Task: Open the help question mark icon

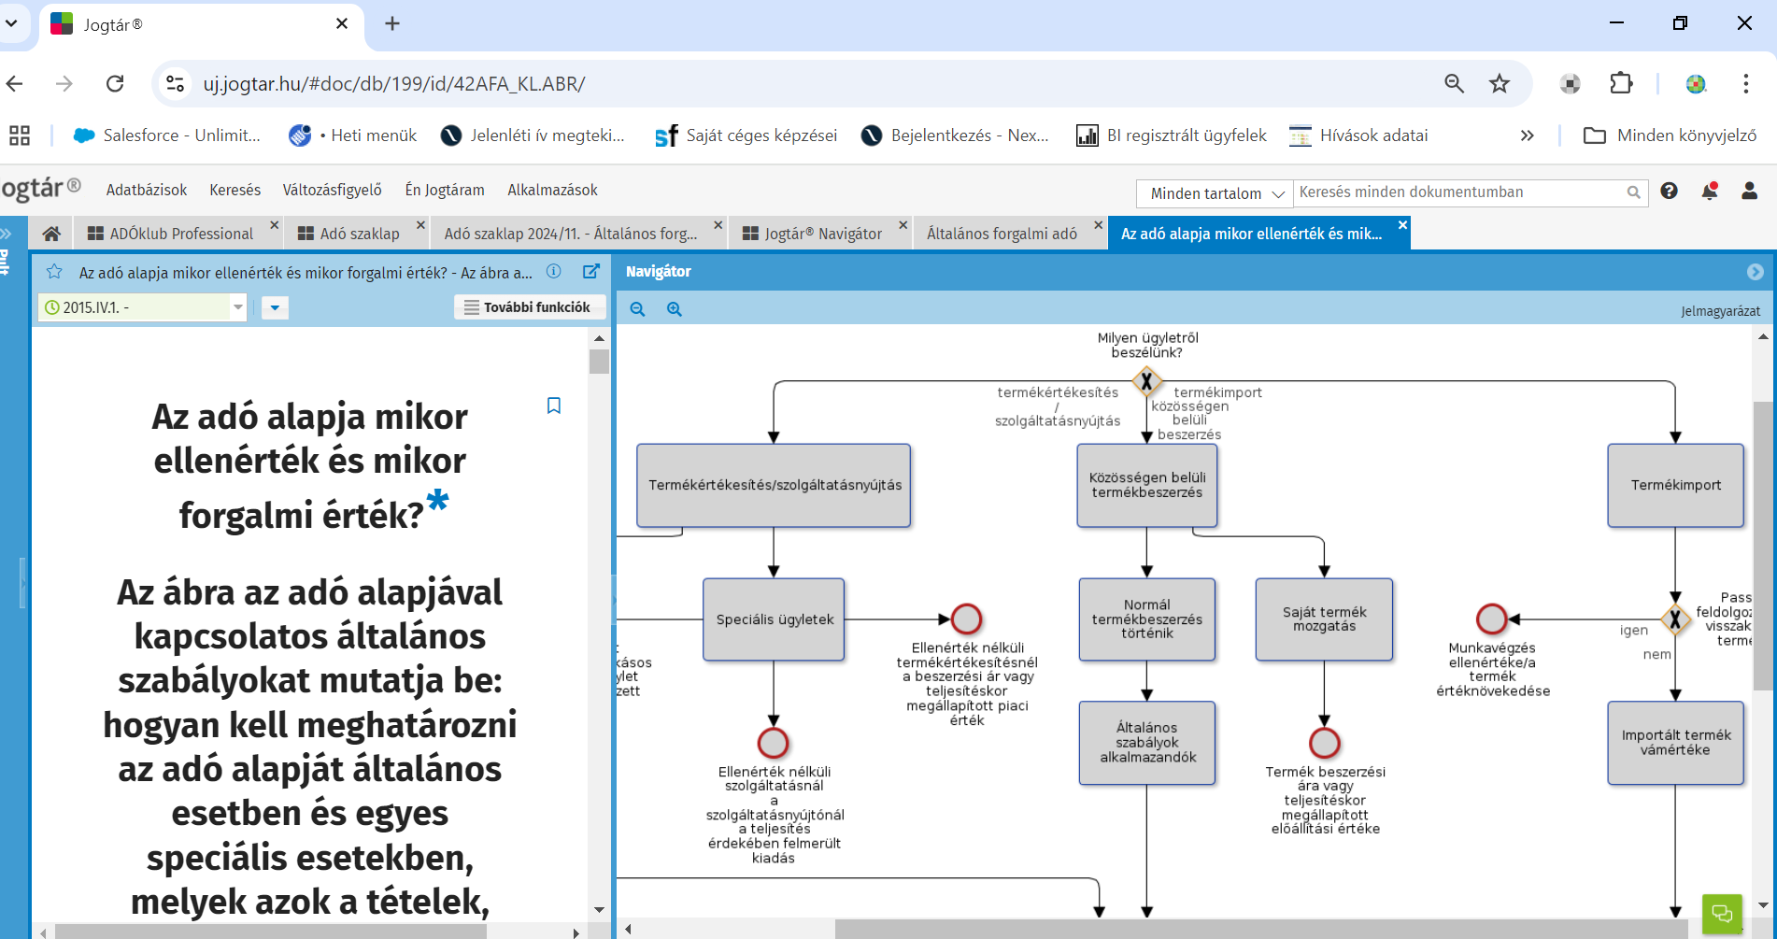Action: click(1669, 192)
